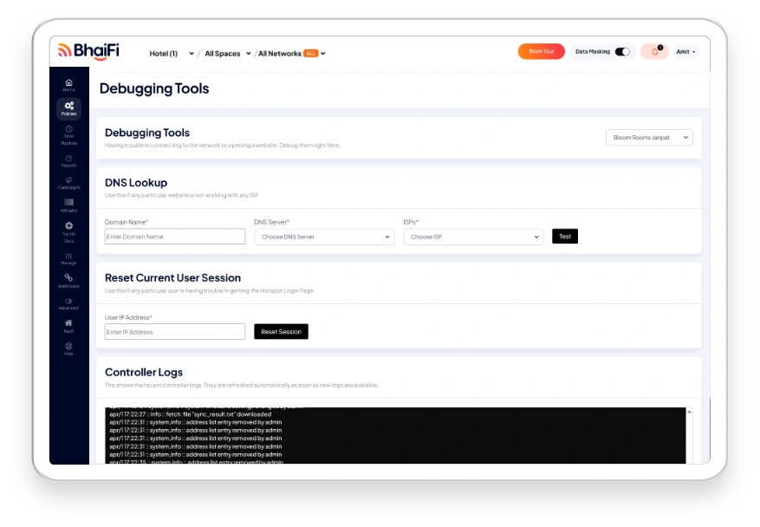760x527 pixels.
Task: Click the Enter Domain Name field
Action: (175, 237)
